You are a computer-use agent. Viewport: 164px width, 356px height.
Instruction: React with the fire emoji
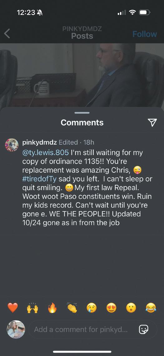[x=52, y=308]
